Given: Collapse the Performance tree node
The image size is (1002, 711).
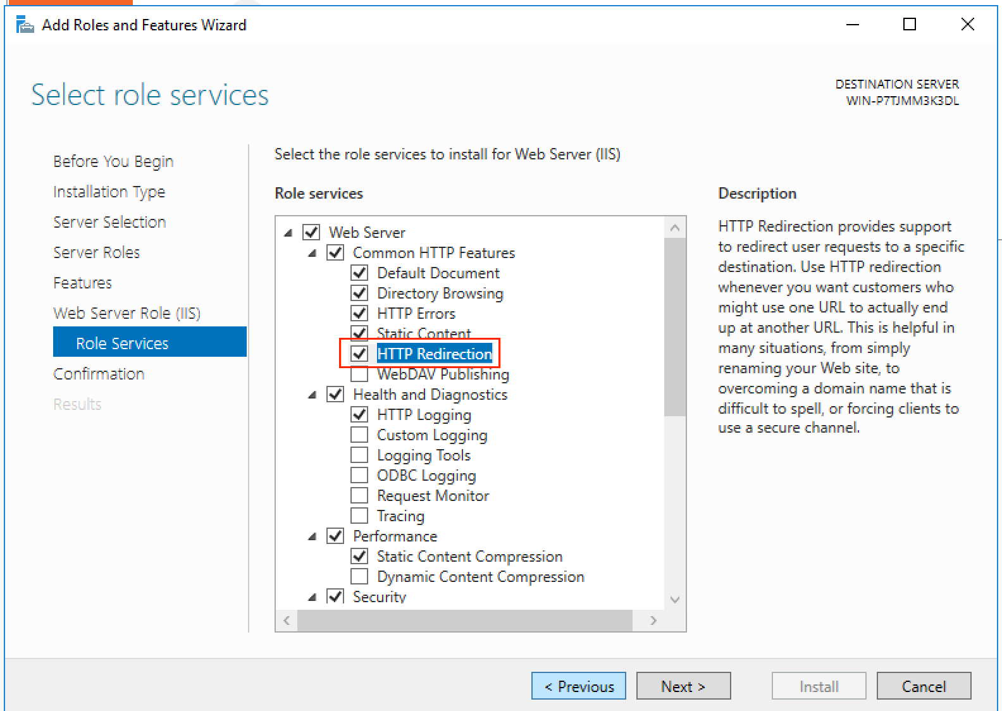Looking at the screenshot, I should coord(312,537).
